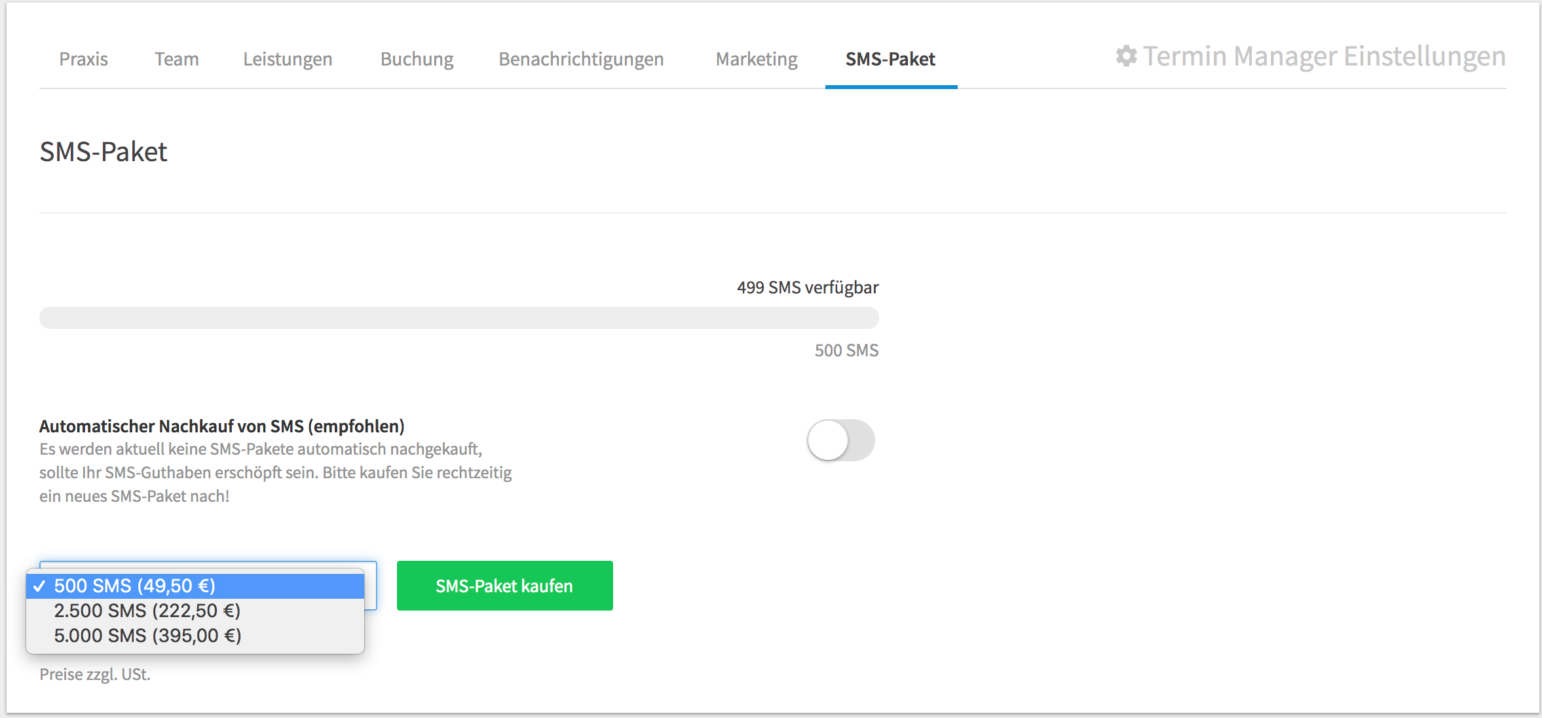This screenshot has width=1542, height=718.
Task: Click the 'SMS-Paket' page heading
Action: point(103,152)
